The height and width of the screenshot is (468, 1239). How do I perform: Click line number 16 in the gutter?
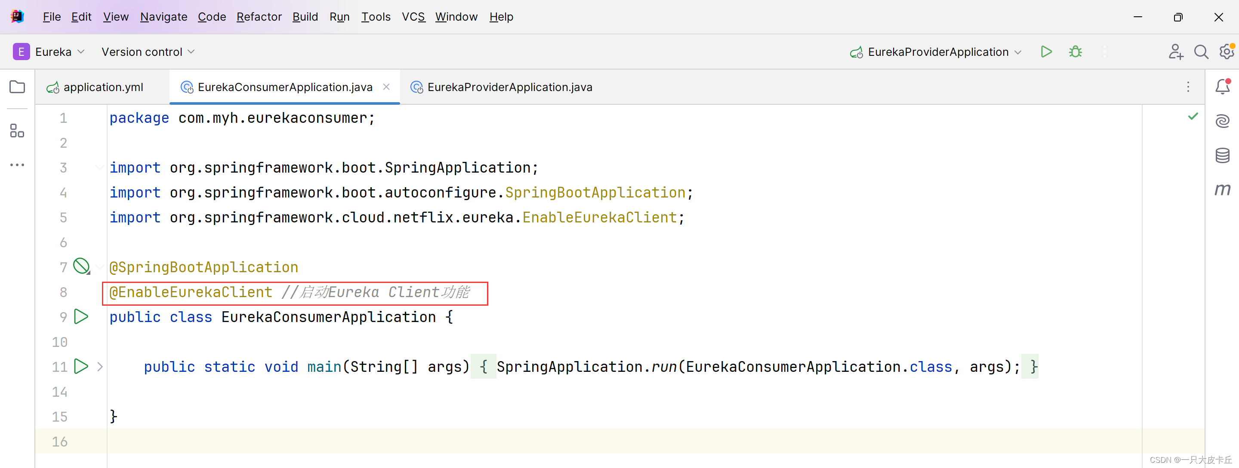[x=60, y=442]
